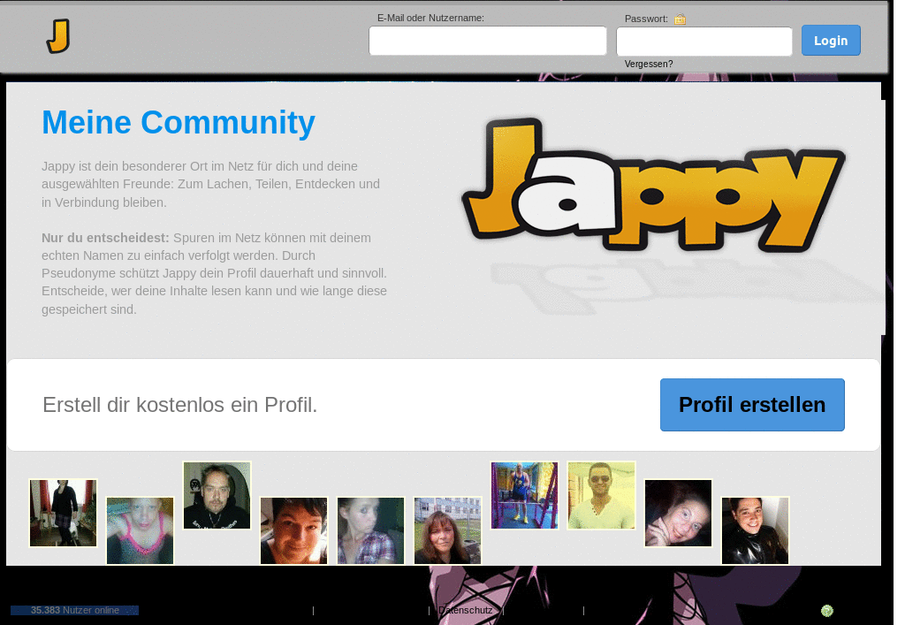Click the Nur du entscheidest paragraph
905x625 pixels.
[x=214, y=273]
